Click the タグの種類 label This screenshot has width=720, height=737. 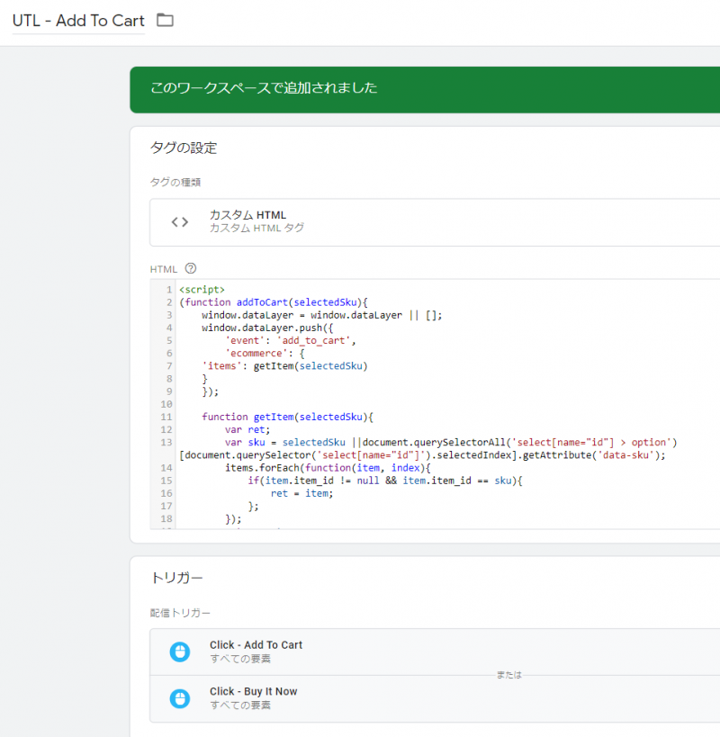coord(175,183)
